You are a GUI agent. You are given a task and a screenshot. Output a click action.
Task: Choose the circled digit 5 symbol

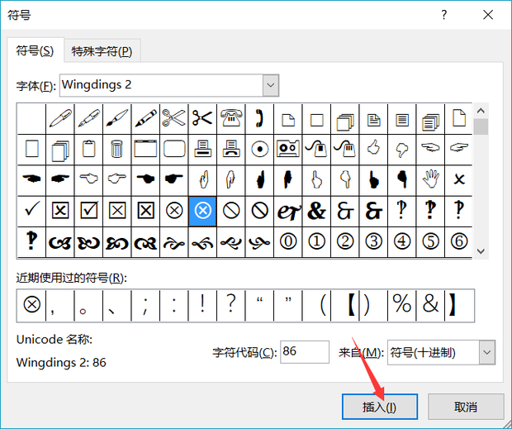pos(430,242)
